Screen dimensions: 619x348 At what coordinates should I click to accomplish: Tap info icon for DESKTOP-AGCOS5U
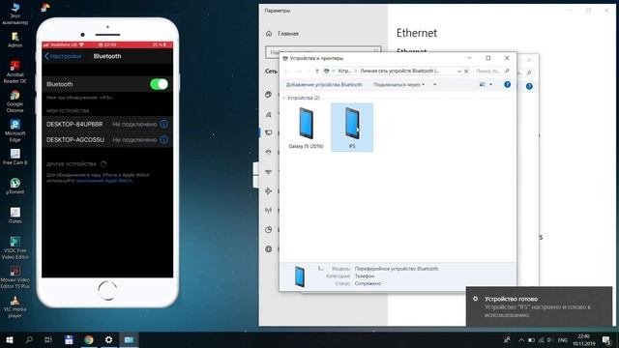pyautogui.click(x=164, y=139)
